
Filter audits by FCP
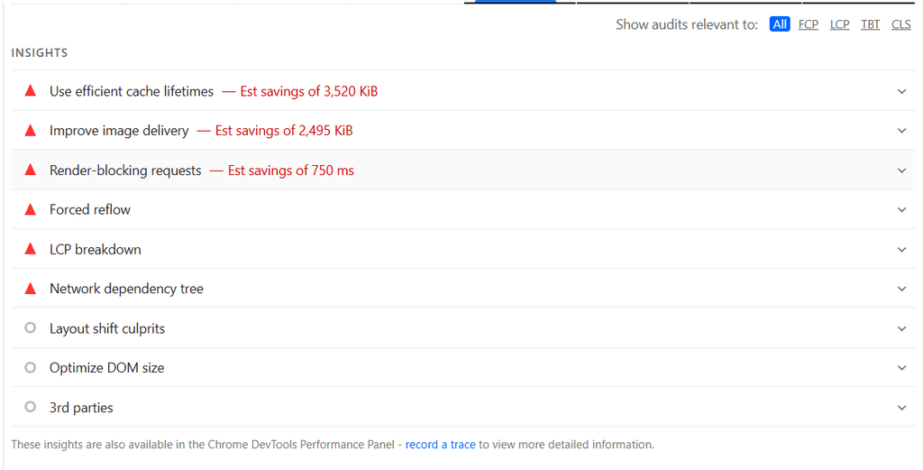(809, 24)
